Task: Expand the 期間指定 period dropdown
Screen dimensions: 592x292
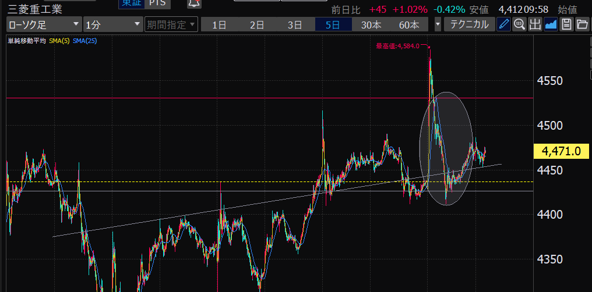Action: pyautogui.click(x=171, y=24)
